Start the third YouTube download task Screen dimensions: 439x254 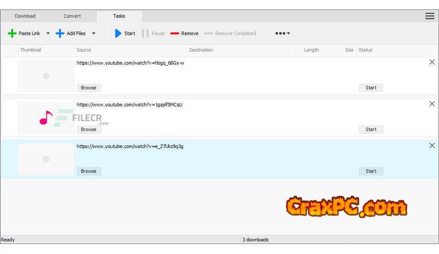click(x=371, y=171)
